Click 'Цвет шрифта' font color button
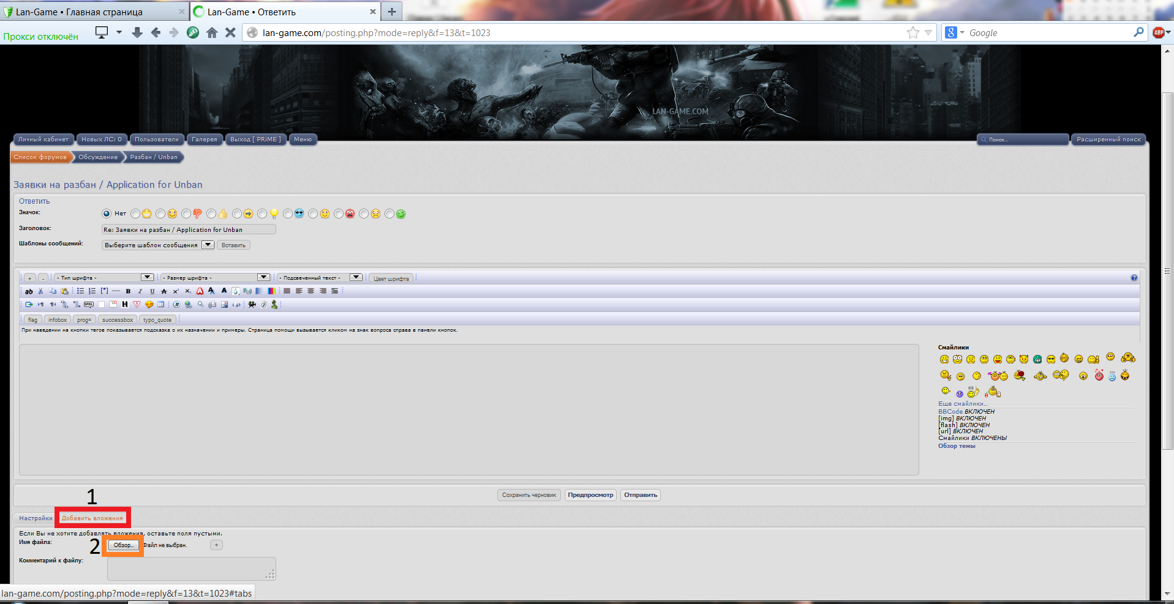The height and width of the screenshot is (604, 1174). click(x=391, y=278)
